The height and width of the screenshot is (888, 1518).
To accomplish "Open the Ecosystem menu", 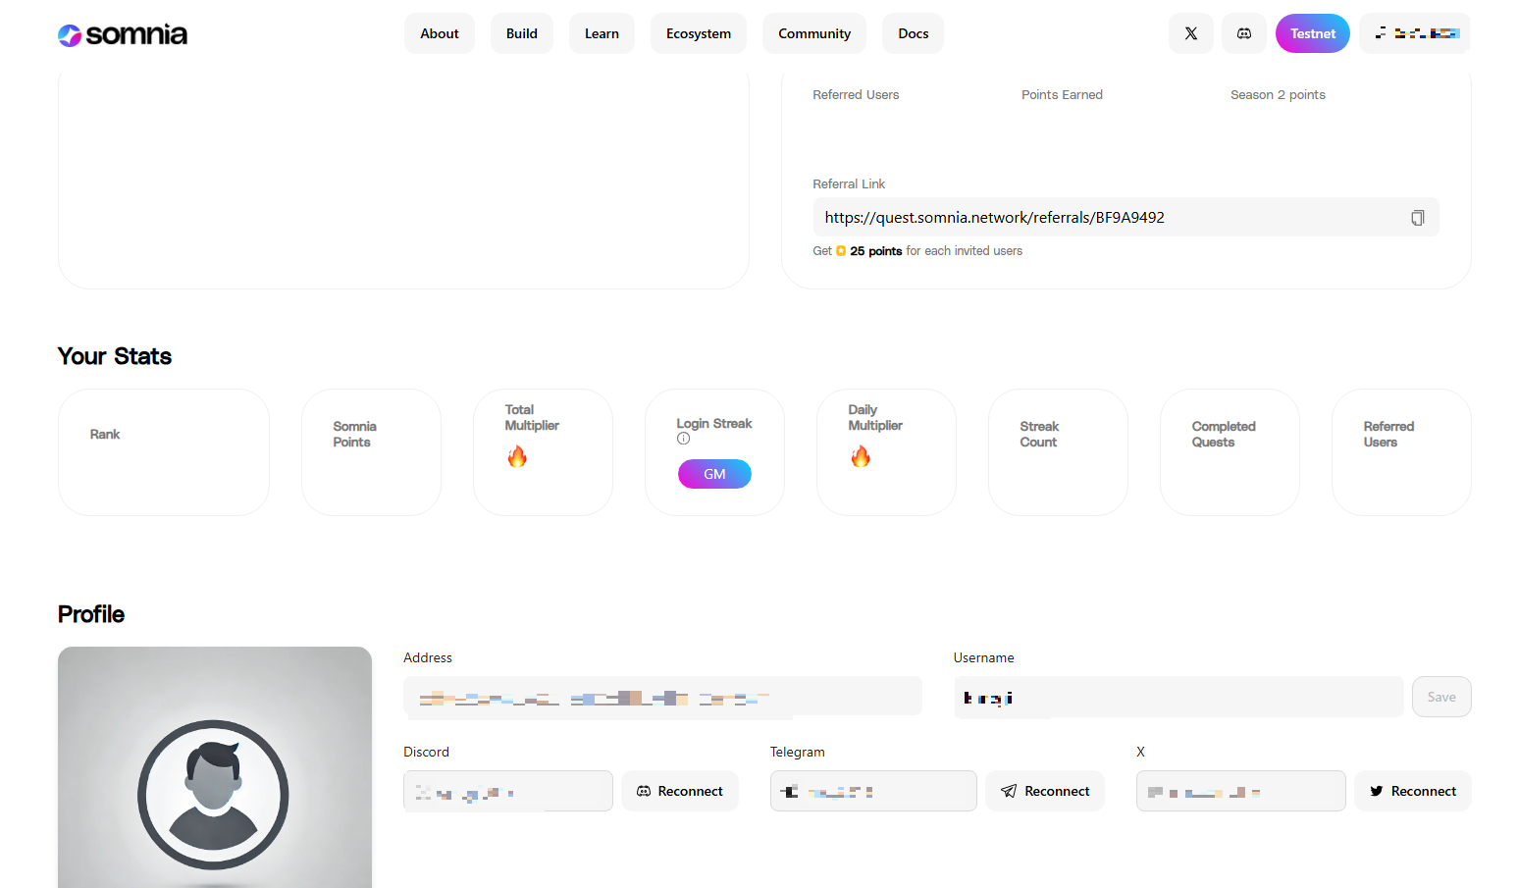I will point(699,33).
